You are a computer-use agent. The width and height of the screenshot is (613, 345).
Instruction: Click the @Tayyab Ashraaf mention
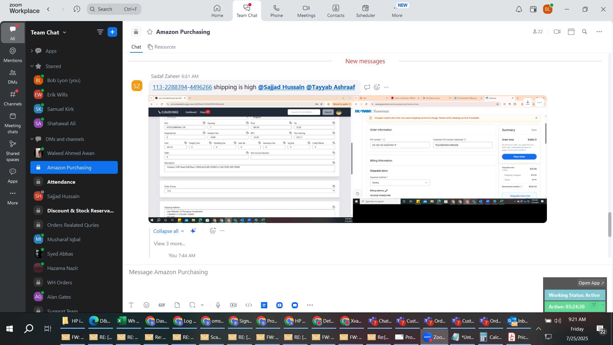pyautogui.click(x=330, y=87)
